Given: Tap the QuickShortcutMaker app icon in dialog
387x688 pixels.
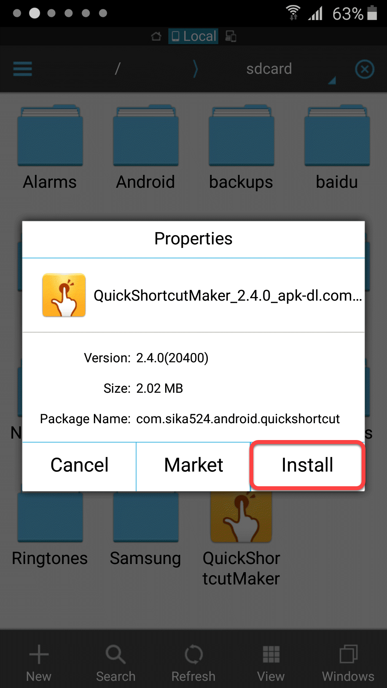Looking at the screenshot, I should pyautogui.click(x=64, y=295).
